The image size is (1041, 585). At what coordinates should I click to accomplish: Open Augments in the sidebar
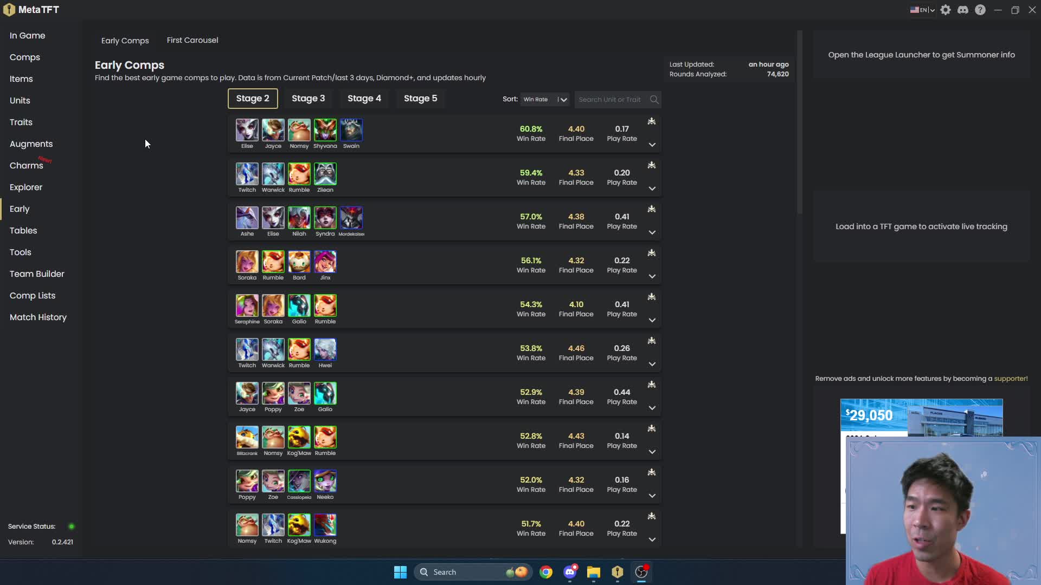pos(31,144)
